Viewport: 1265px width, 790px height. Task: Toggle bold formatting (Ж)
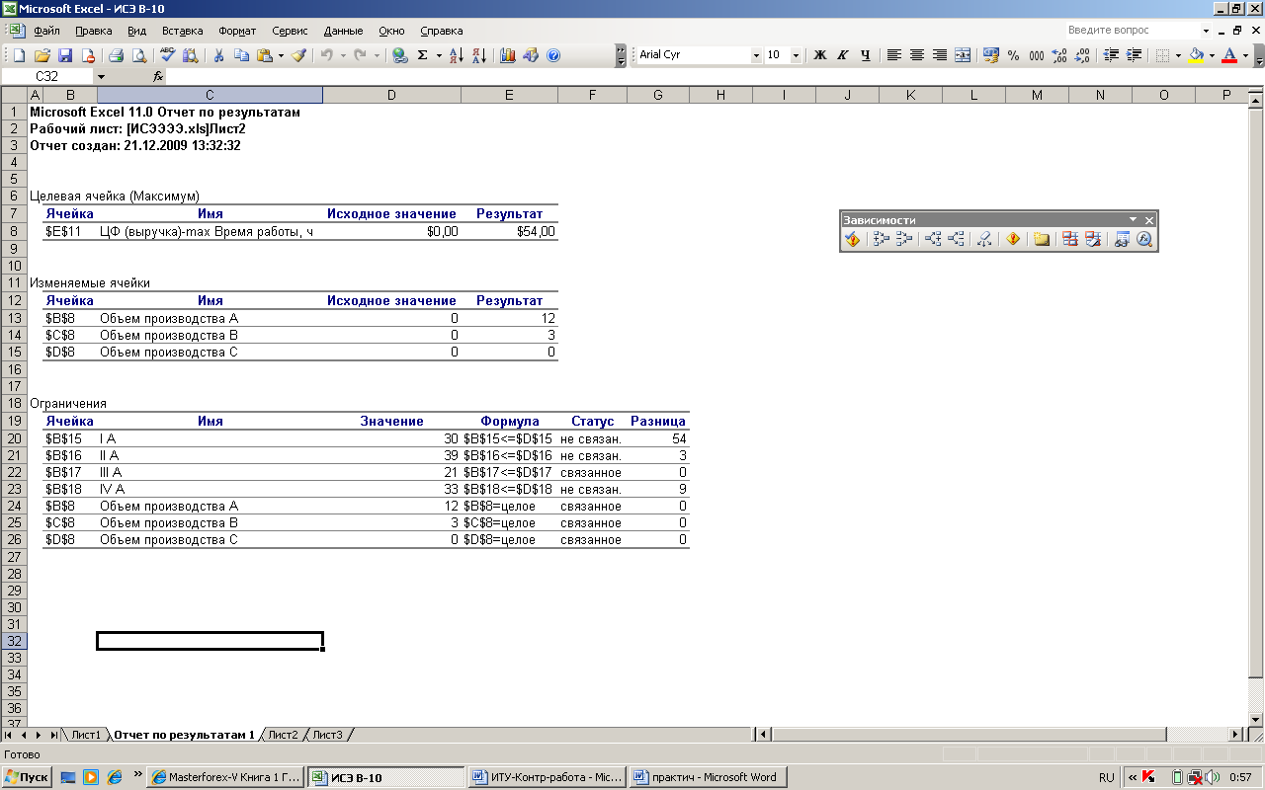click(x=819, y=55)
